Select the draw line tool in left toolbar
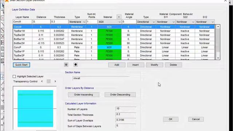 coord(3,24)
